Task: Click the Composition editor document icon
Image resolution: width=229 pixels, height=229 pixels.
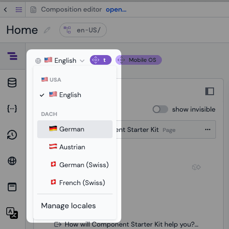Action: (x=33, y=10)
